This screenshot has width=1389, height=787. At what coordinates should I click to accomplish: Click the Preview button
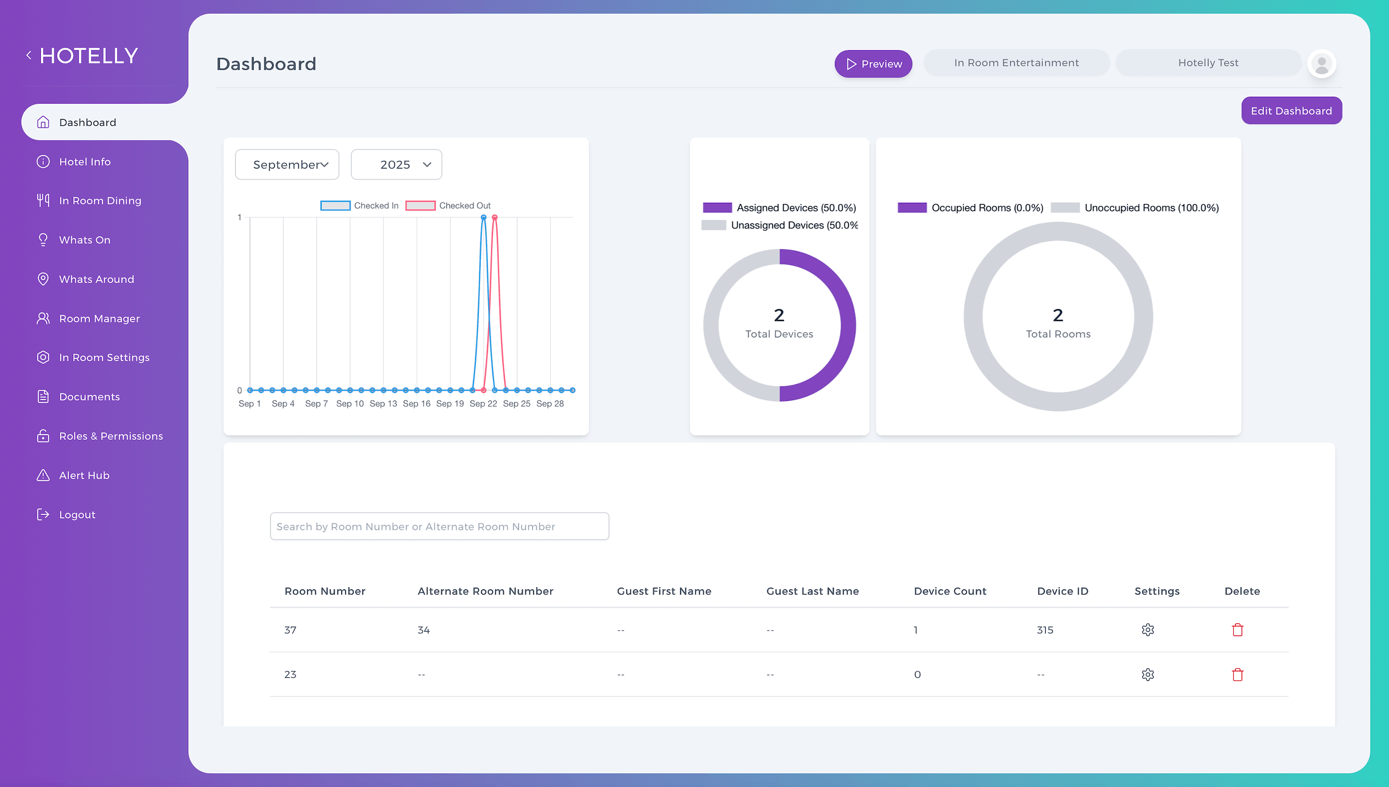pos(873,64)
